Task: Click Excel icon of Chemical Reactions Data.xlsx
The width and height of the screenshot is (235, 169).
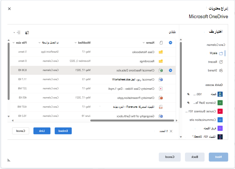Action: click(x=161, y=70)
